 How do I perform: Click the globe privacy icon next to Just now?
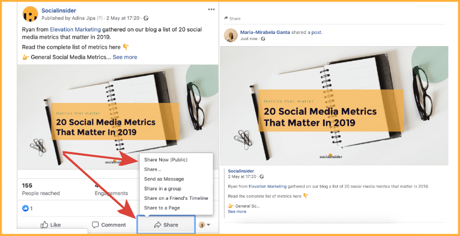263,38
